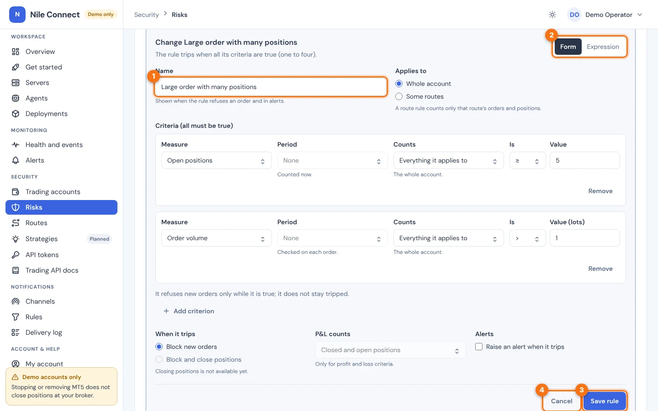Open the Counts dropdown for Order volume criterion
658x411 pixels.
[449, 238]
